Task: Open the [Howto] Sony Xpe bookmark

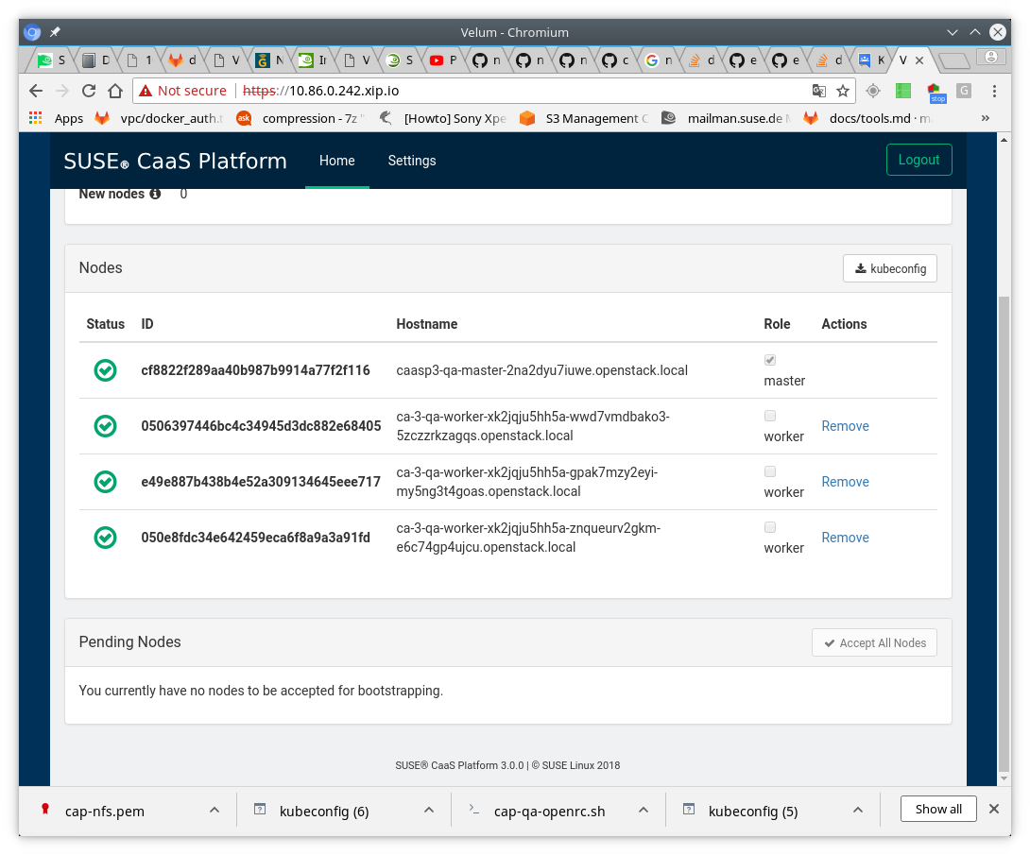Action: [x=443, y=118]
